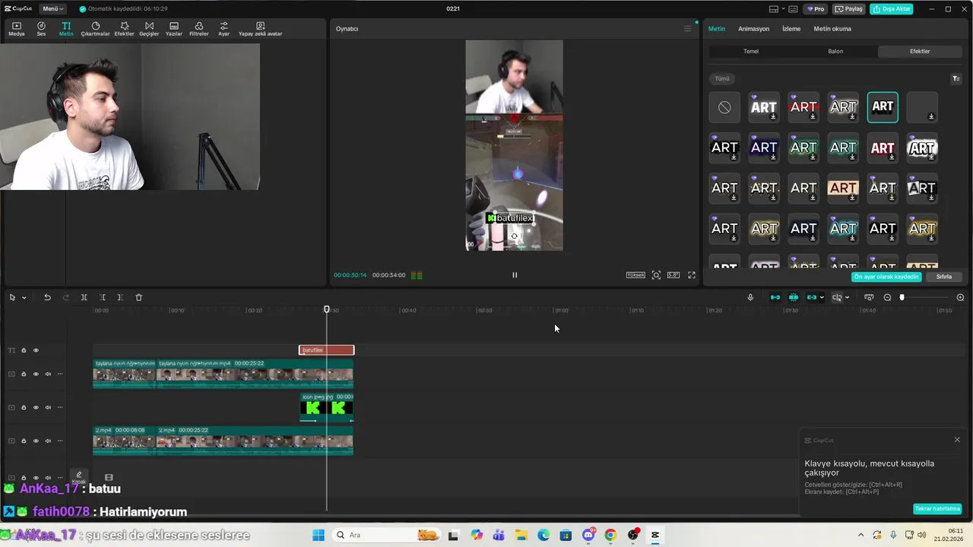Open the Menü dropdown
The height and width of the screenshot is (547, 973).
click(x=52, y=9)
